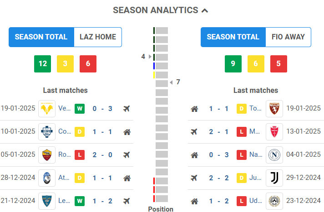Click the green 12 wins box
Image resolution: width=324 pixels, height=212 pixels.
pos(42,64)
